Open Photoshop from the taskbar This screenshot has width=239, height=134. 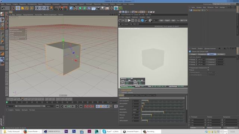74,131
